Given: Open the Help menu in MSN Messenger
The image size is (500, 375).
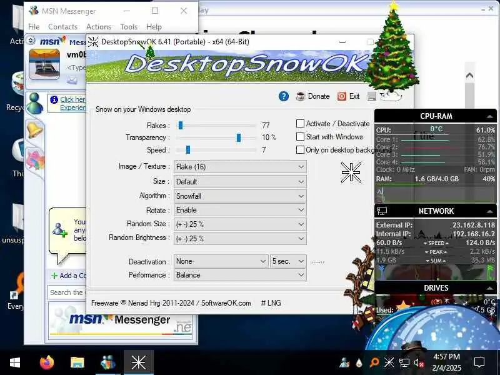Looking at the screenshot, I should click(154, 27).
